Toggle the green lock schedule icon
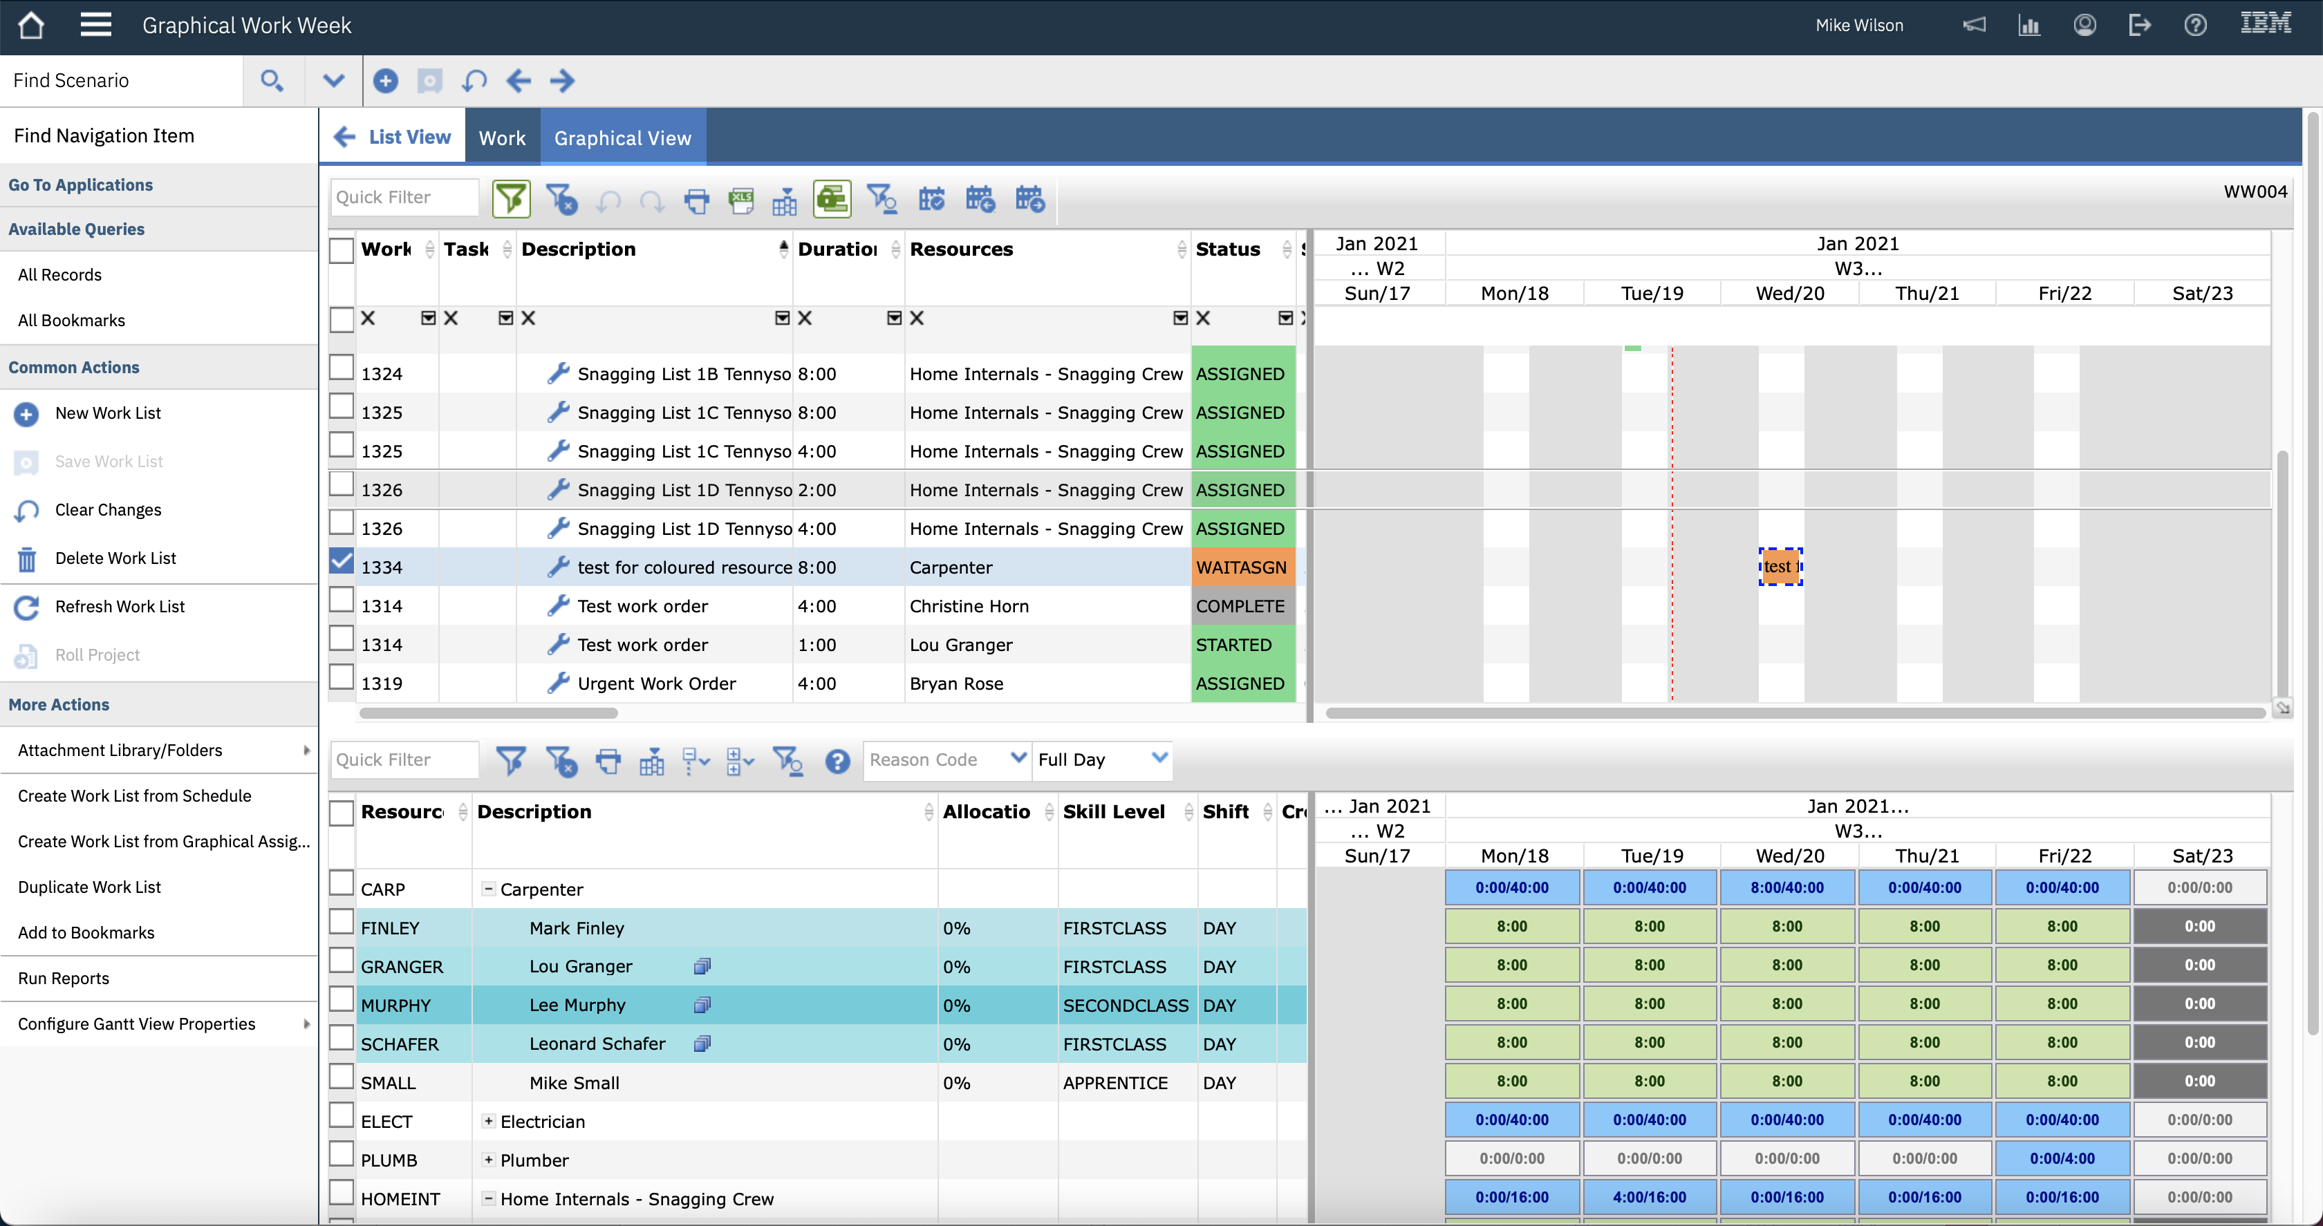 (x=832, y=199)
